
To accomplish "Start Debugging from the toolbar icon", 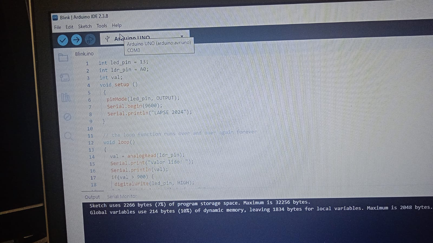I will (90, 40).
